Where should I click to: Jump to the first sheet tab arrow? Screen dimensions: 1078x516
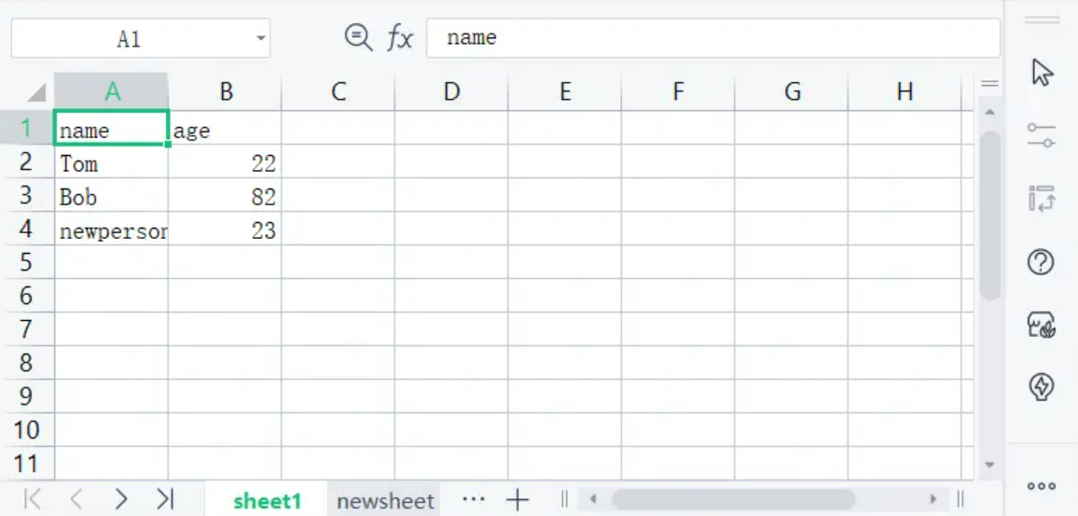[33, 500]
